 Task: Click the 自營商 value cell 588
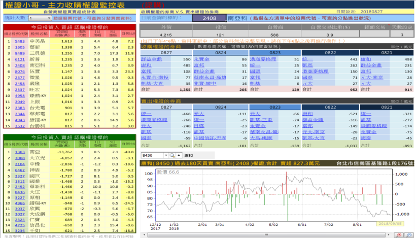[274, 35]
